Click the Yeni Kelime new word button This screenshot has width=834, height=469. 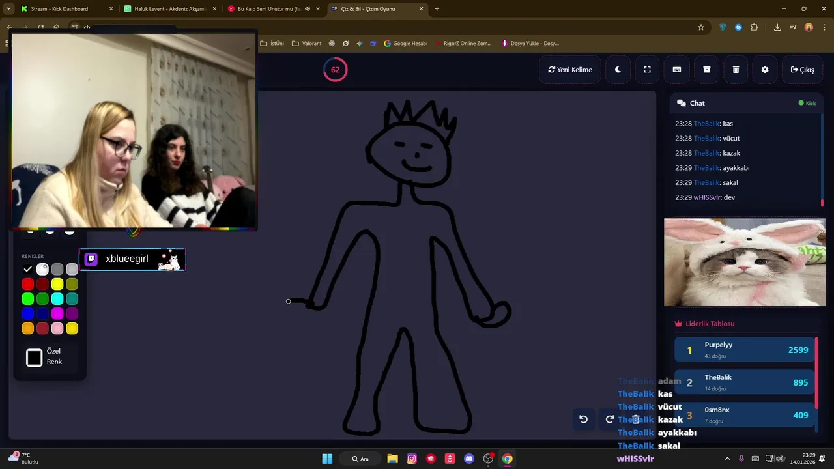pyautogui.click(x=570, y=70)
